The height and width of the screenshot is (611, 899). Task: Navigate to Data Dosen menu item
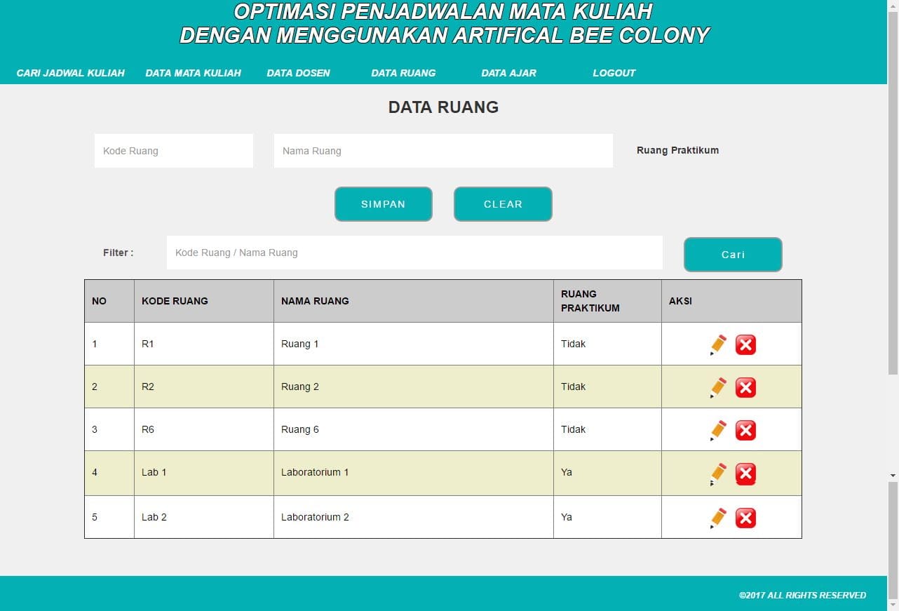pyautogui.click(x=298, y=73)
